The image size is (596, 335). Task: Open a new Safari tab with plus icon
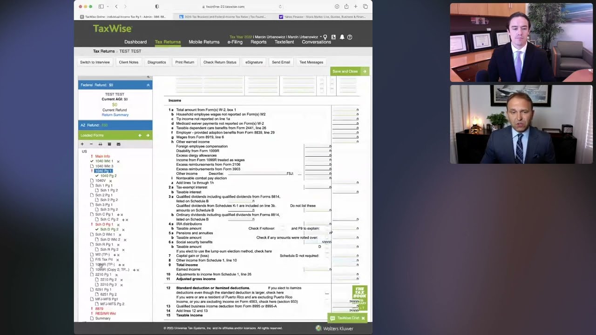356,7
